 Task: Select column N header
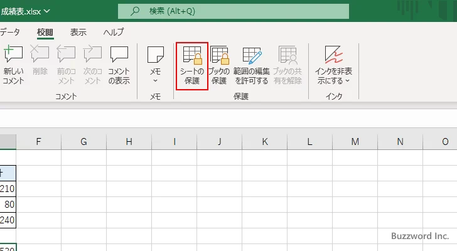400,142
